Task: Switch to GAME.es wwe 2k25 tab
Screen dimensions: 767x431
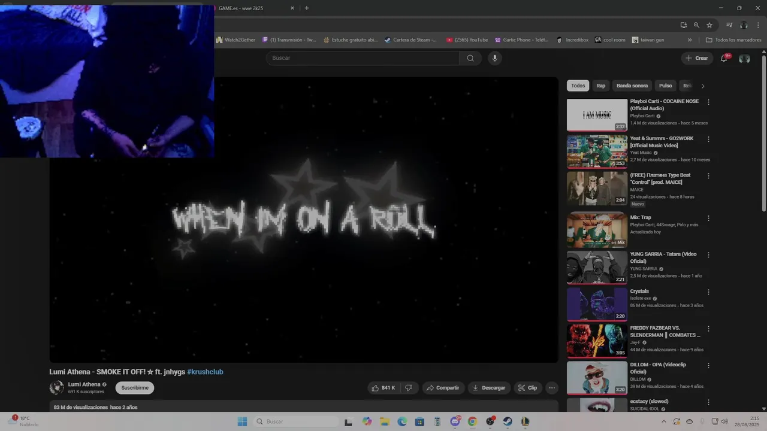Action: pyautogui.click(x=252, y=8)
